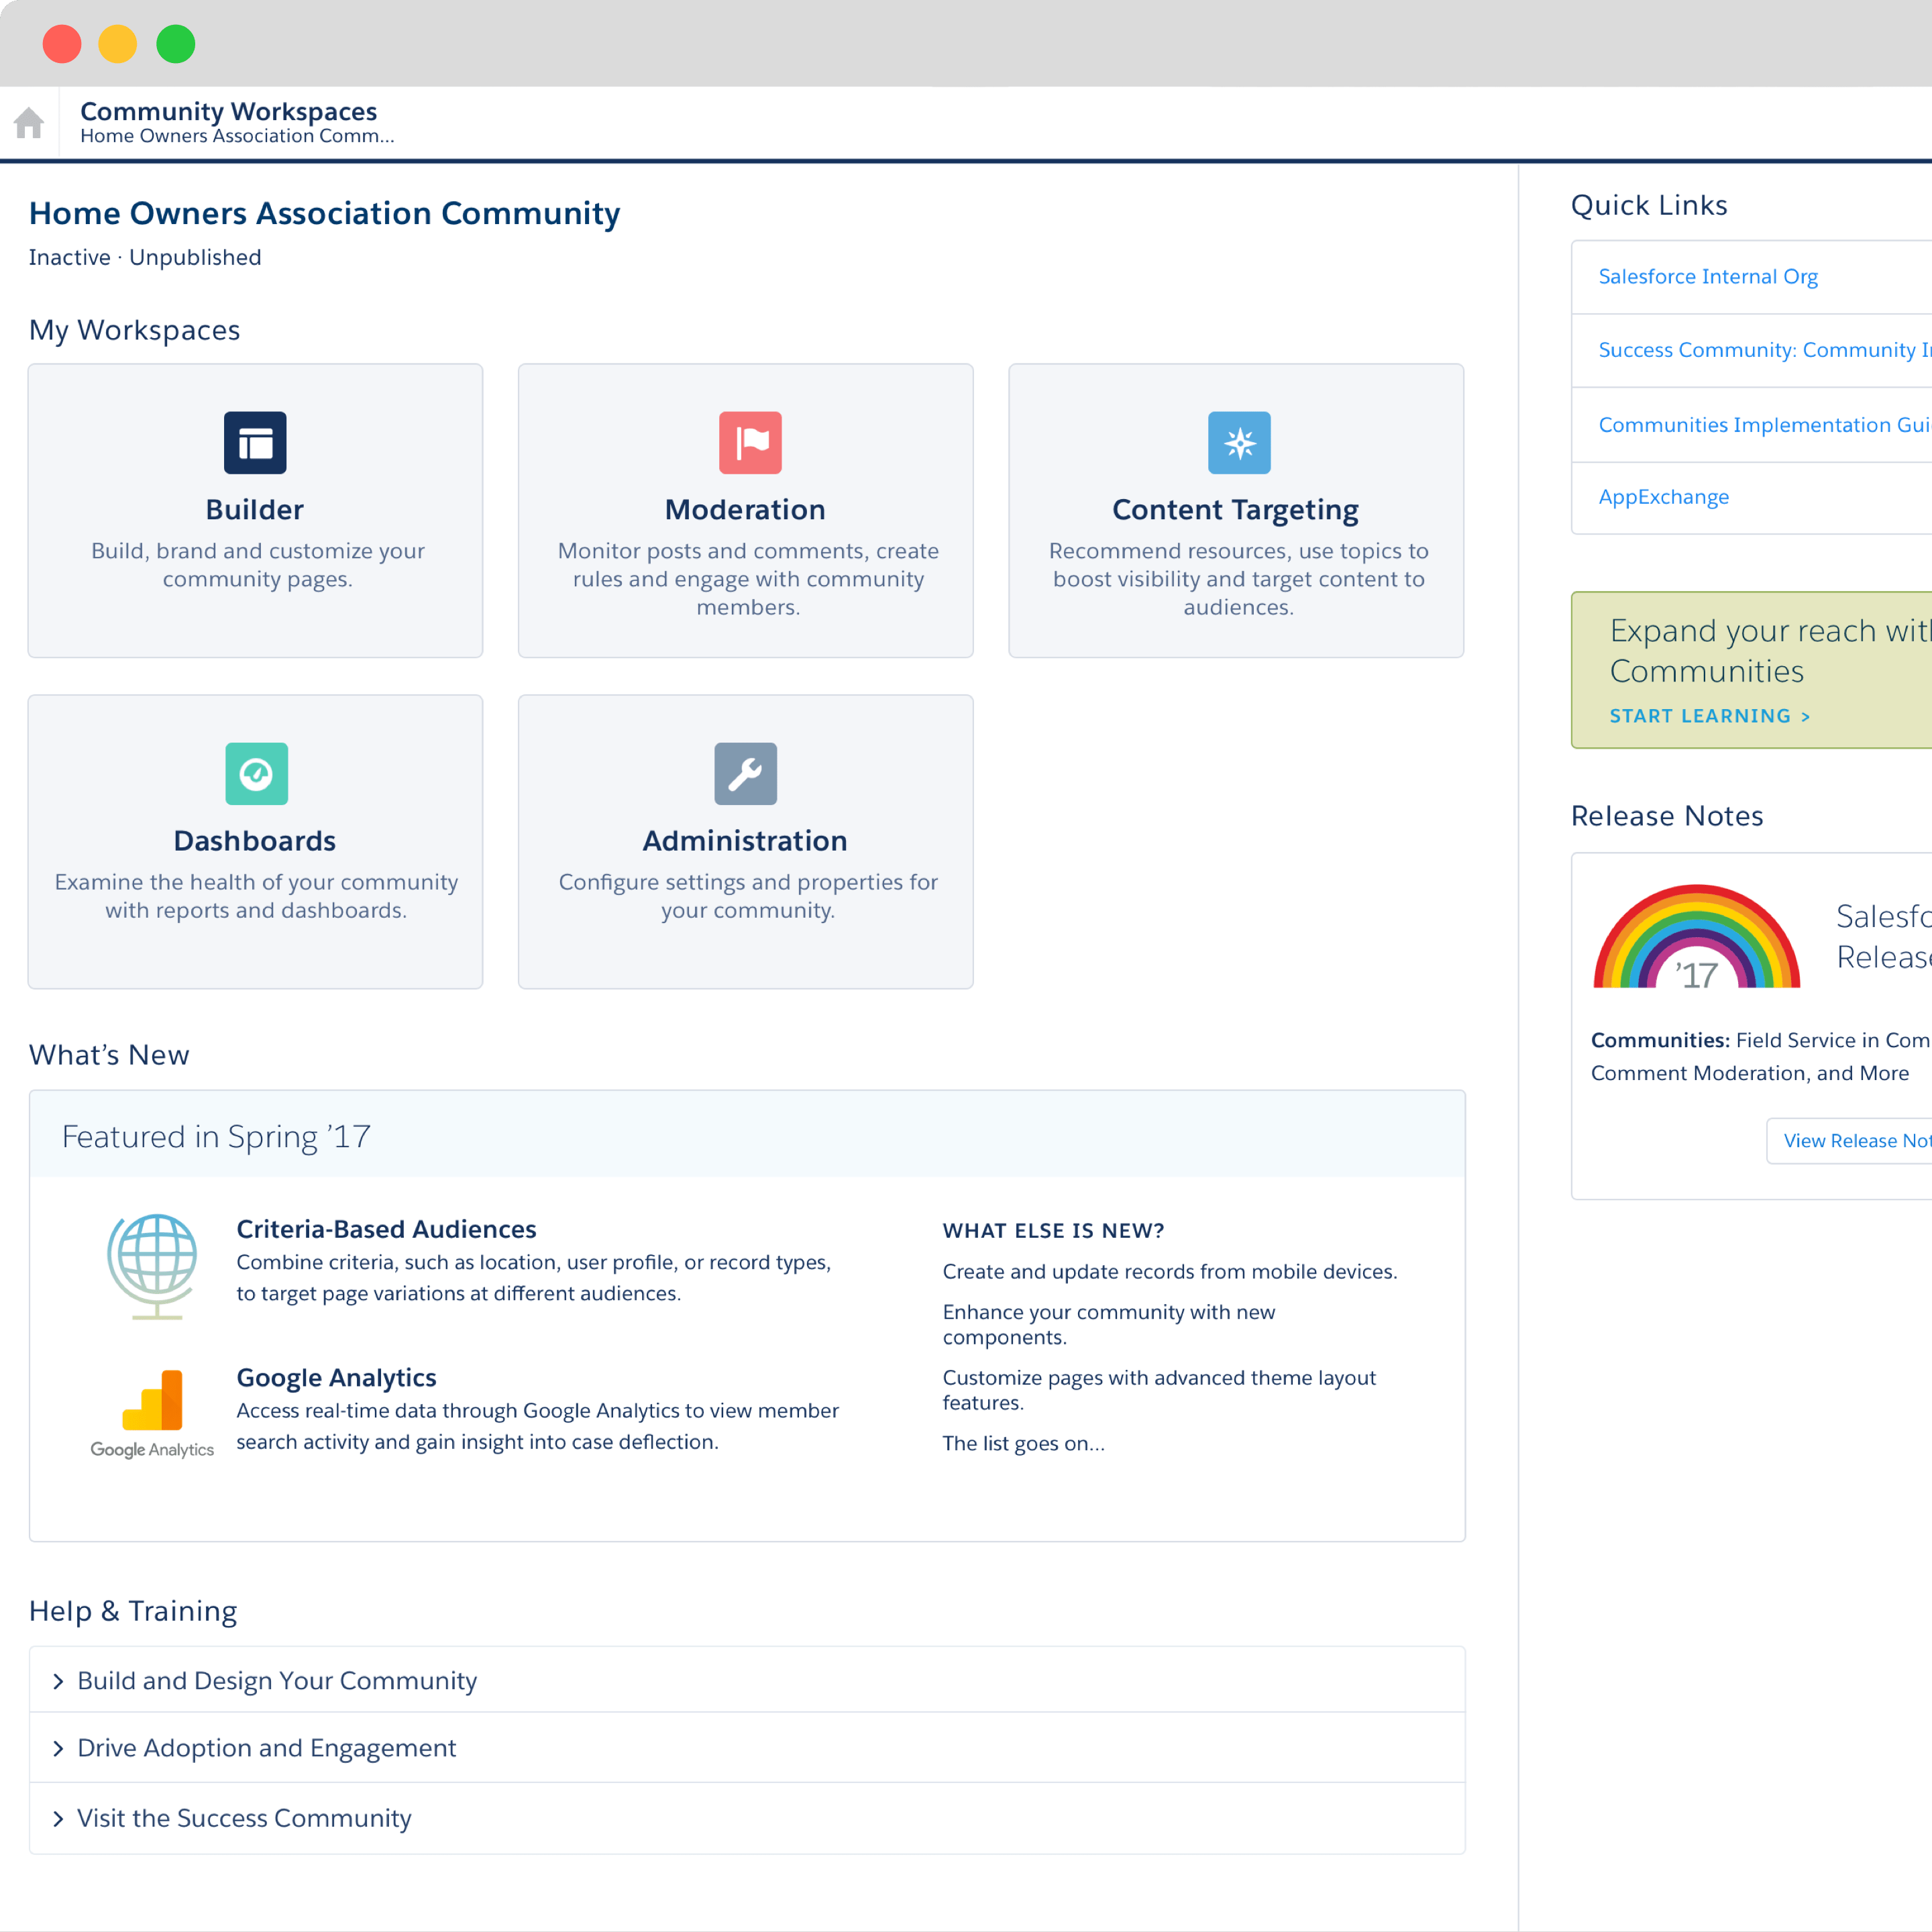
Task: Click the Salesforce Internal Org link
Action: click(x=1709, y=274)
